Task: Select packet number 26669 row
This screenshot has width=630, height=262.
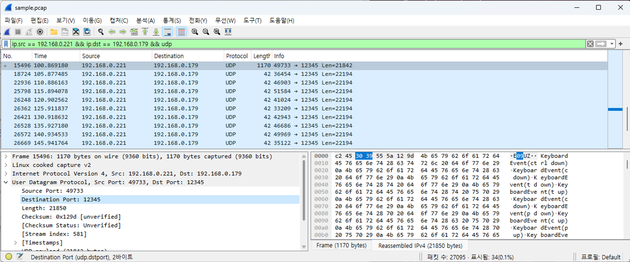Action: [304, 143]
